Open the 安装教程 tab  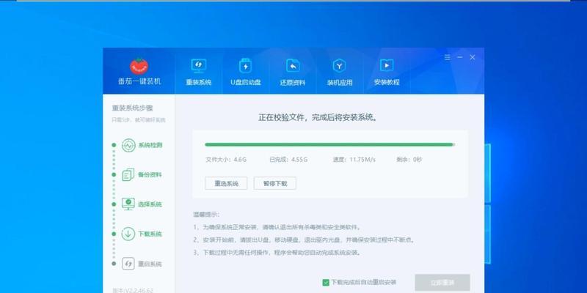coord(387,72)
